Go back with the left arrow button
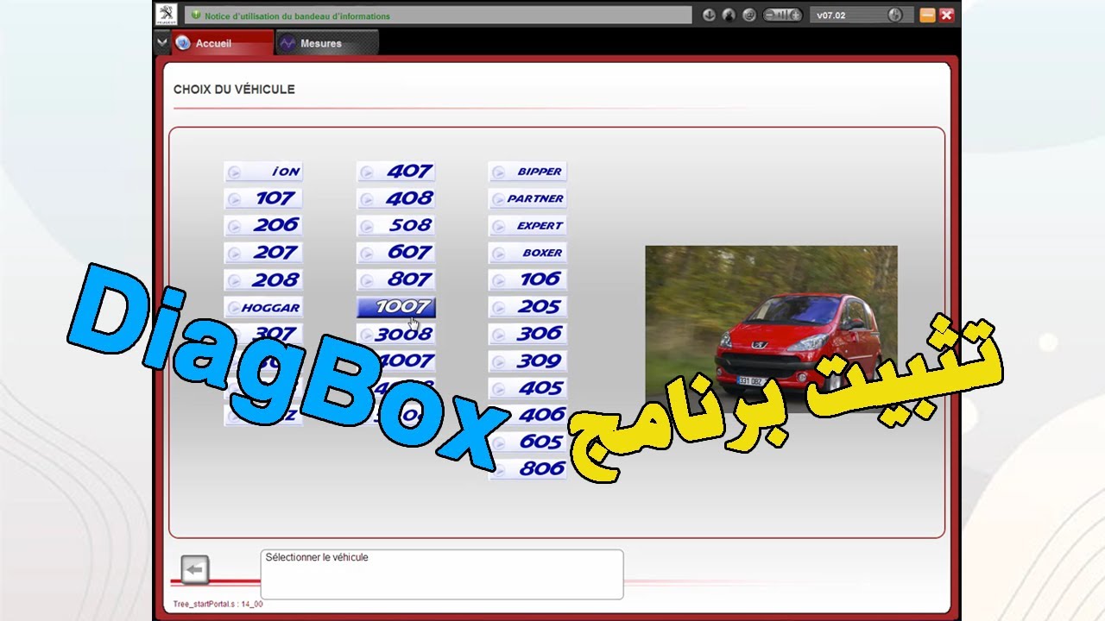This screenshot has height=621, width=1105. pos(195,570)
